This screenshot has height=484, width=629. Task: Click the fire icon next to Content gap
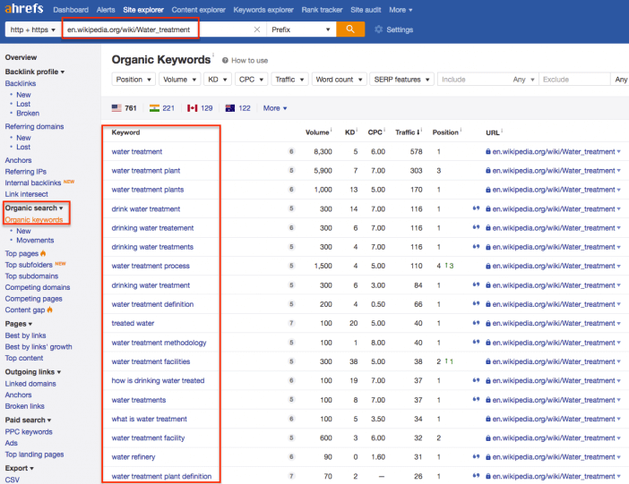(50, 310)
